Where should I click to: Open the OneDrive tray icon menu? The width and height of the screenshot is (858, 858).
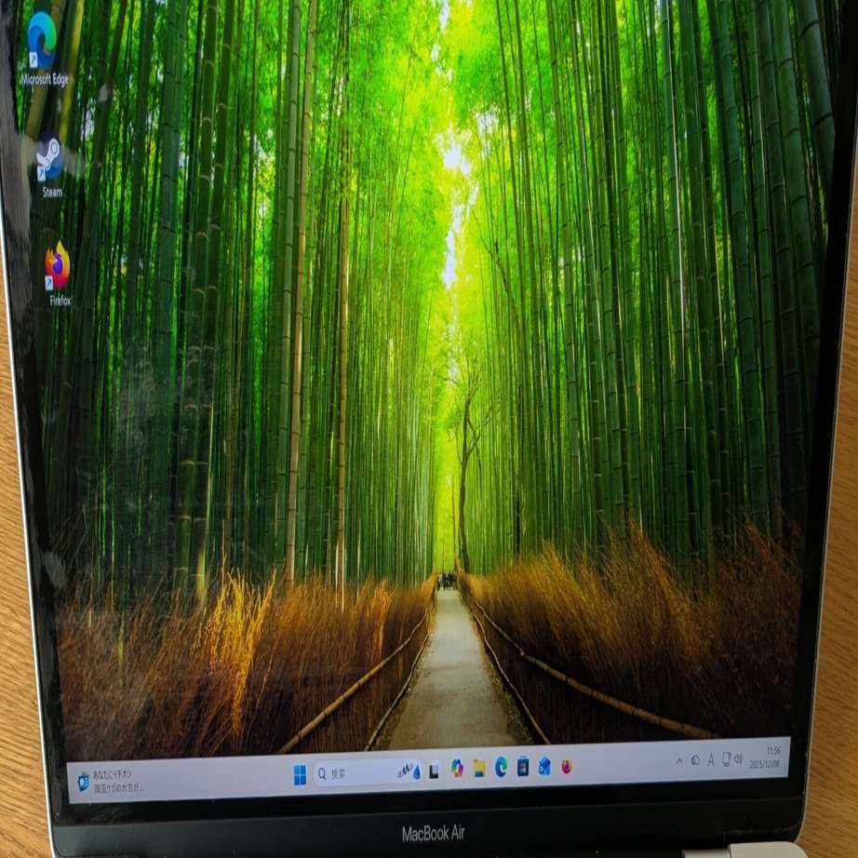click(696, 759)
